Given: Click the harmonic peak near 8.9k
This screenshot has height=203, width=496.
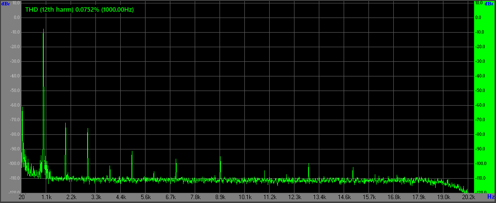Looking at the screenshot, I should click(220, 157).
